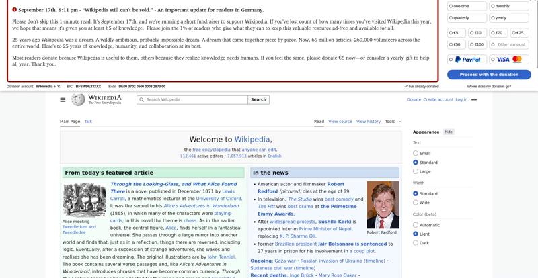
Task: Hide the Appearance panel
Action: pyautogui.click(x=449, y=132)
